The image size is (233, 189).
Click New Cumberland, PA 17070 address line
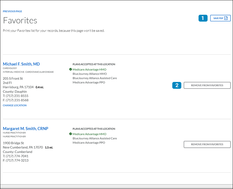coord(23,147)
